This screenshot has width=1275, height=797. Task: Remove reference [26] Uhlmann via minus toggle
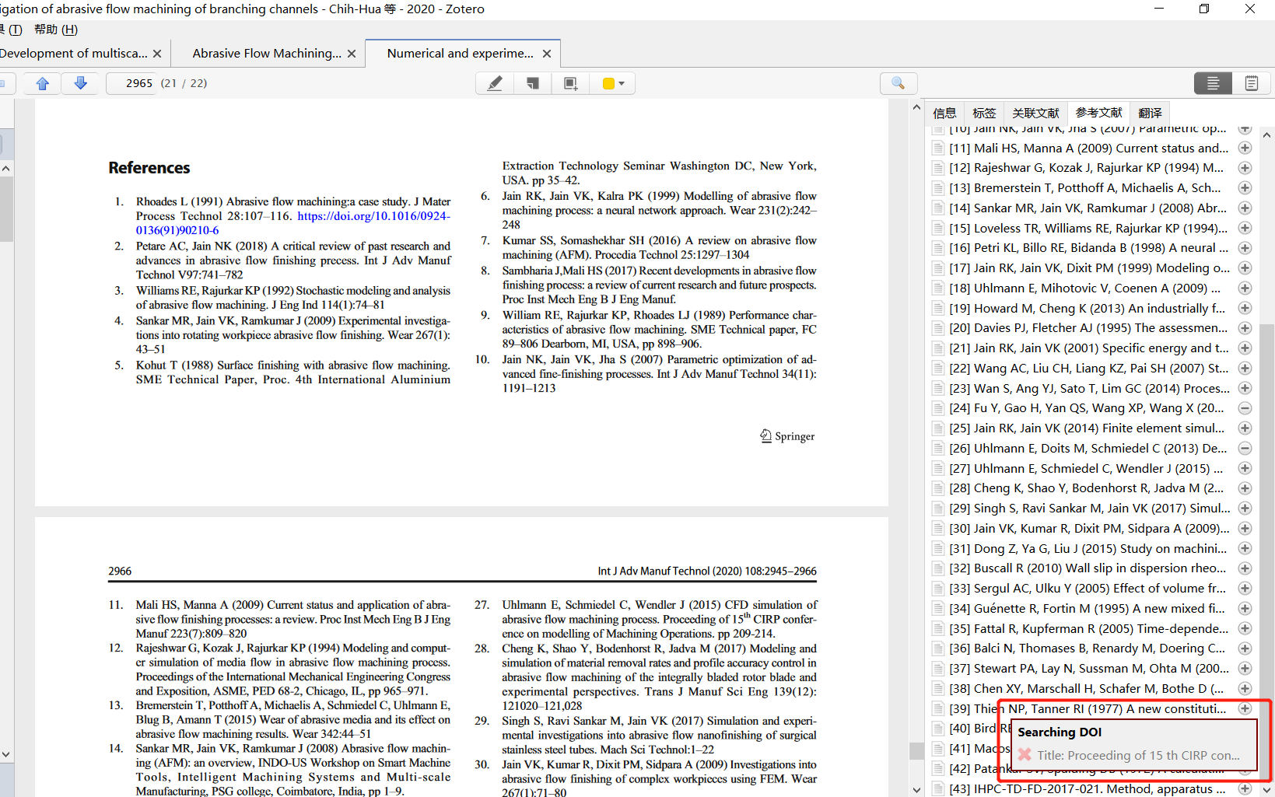pyautogui.click(x=1245, y=448)
